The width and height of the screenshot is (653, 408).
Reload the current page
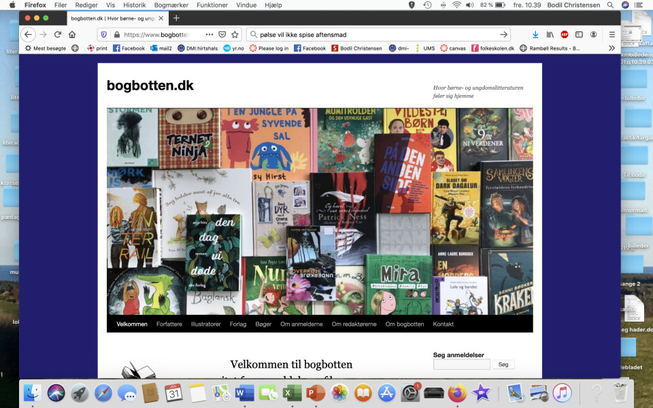(58, 35)
